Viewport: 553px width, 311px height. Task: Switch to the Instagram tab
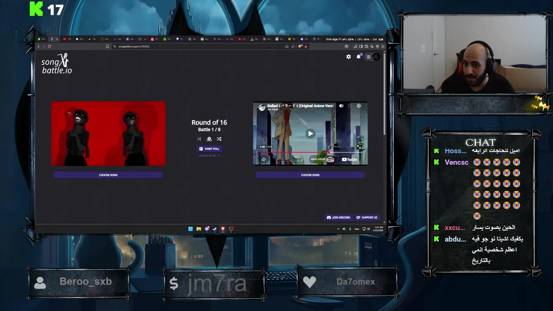[x=154, y=39]
